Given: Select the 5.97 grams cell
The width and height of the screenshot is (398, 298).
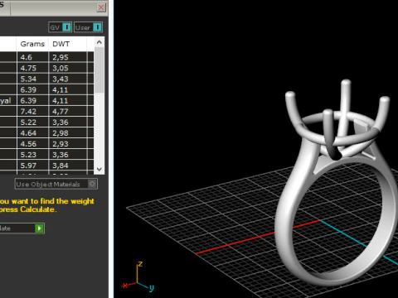Looking at the screenshot, I should [x=32, y=166].
